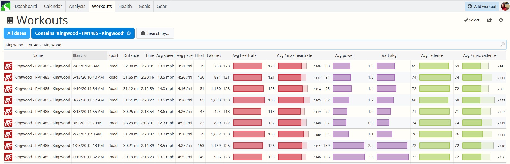Click cycling icon of 1/10/20 workout
The height and width of the screenshot is (164, 510).
coord(8,157)
